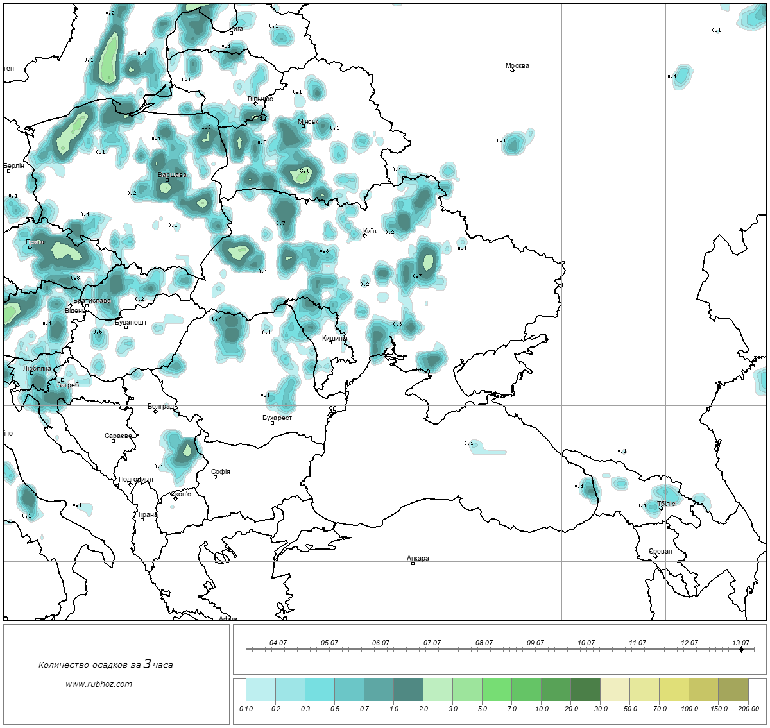Click the Єреван city marker

tap(655, 556)
